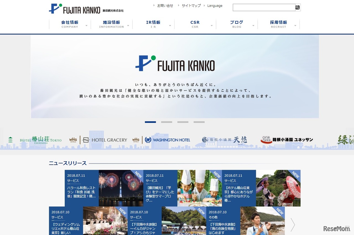Screen dimensions: 354x235
Task: Click inside the site search field
Action: (x=264, y=7)
